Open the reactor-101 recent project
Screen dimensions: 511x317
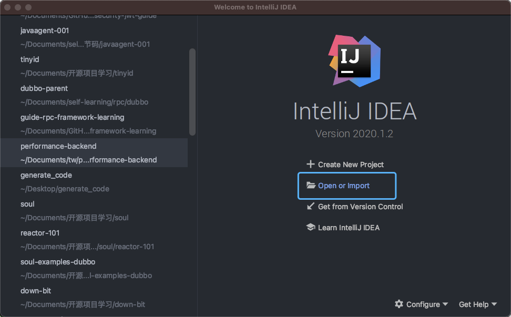(x=94, y=240)
